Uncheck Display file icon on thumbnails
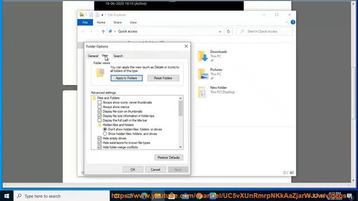Image resolution: width=358 pixels, height=201 pixels. pos(100,112)
